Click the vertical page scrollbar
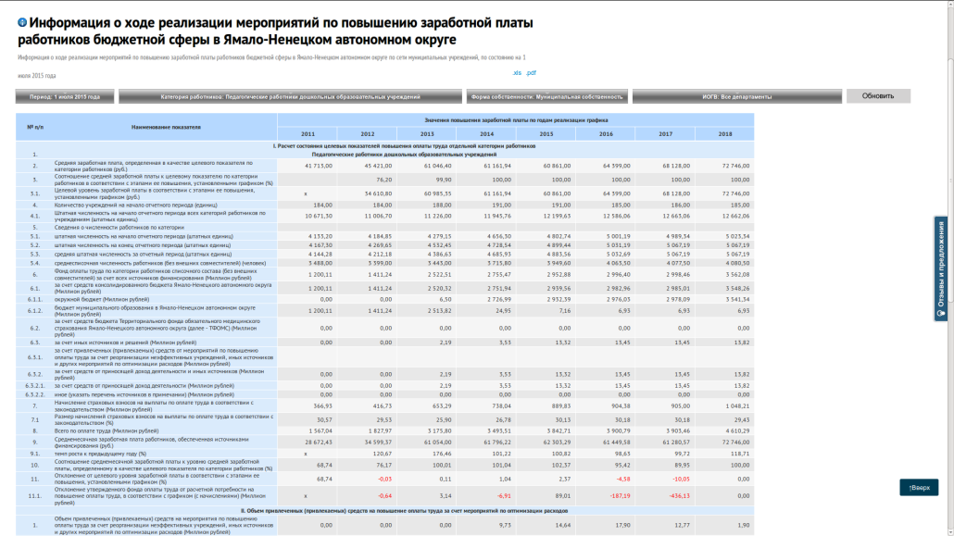The height and width of the screenshot is (536, 954). 950,268
